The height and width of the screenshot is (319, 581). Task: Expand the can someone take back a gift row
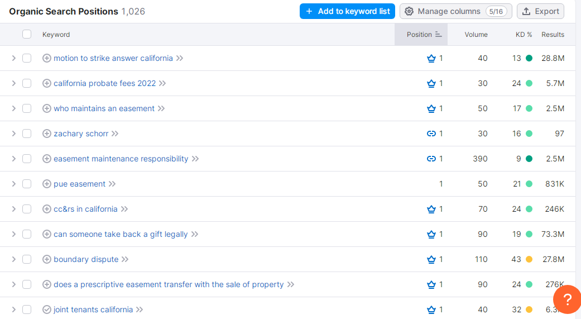[14, 235]
